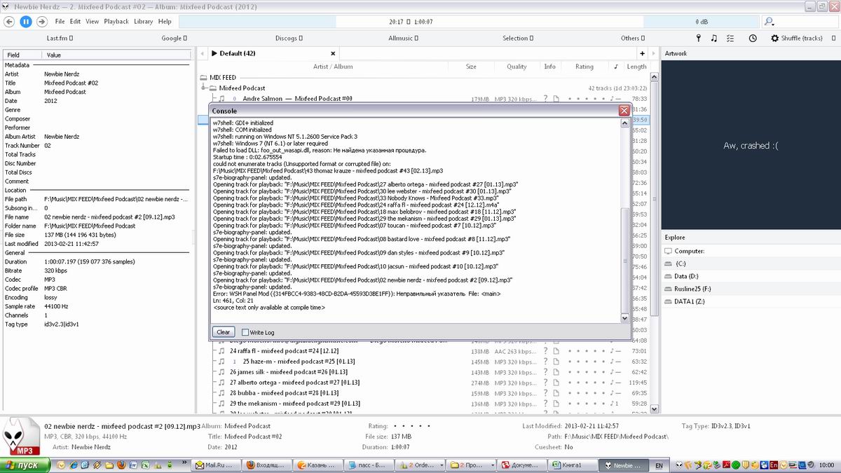
Task: Pause playback with the blue pause button
Action: (26, 22)
